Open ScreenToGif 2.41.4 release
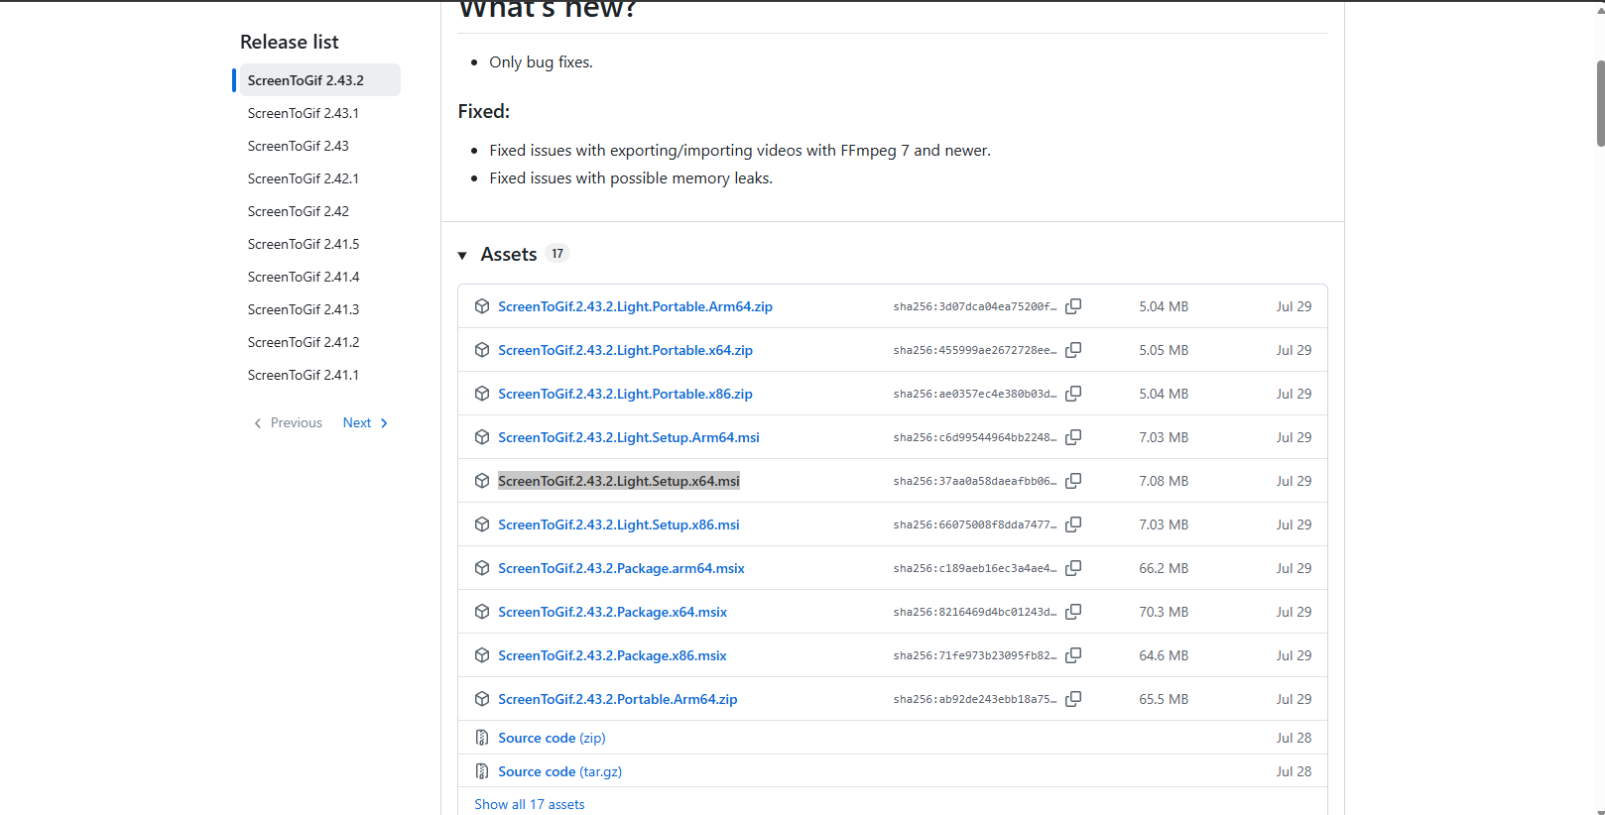This screenshot has height=815, width=1605. point(304,277)
